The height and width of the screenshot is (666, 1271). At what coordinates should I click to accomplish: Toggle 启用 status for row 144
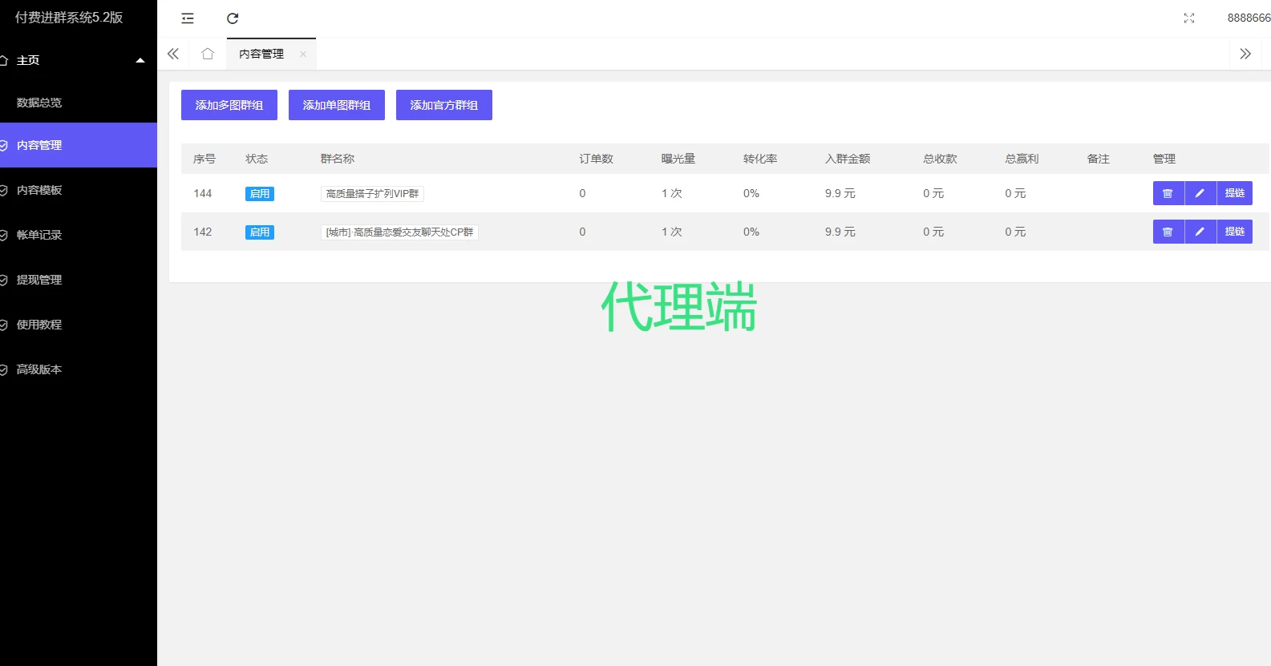[x=260, y=194]
